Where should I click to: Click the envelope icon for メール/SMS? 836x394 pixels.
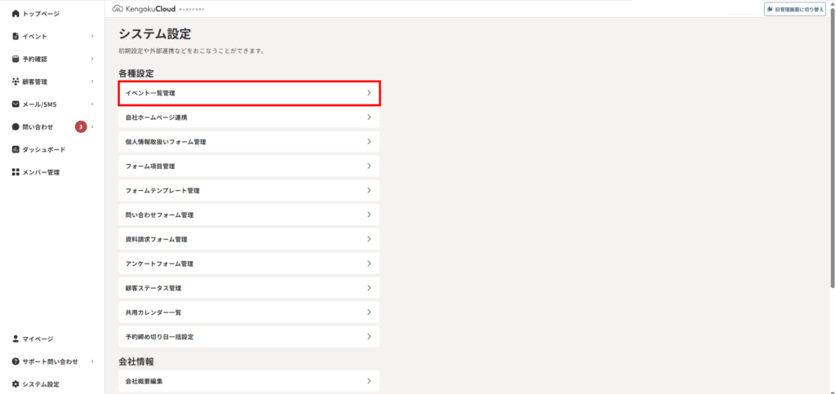(16, 104)
